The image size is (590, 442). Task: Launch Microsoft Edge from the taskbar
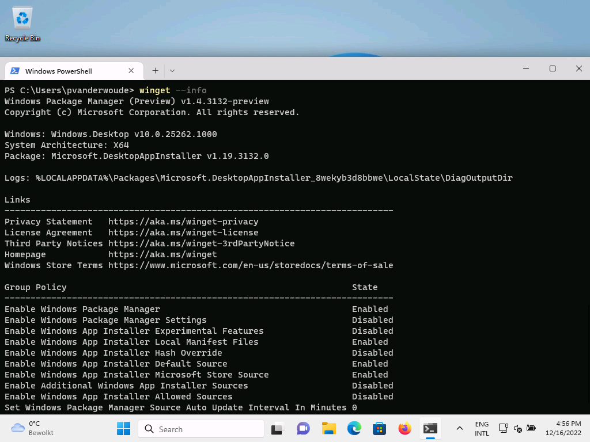354,428
